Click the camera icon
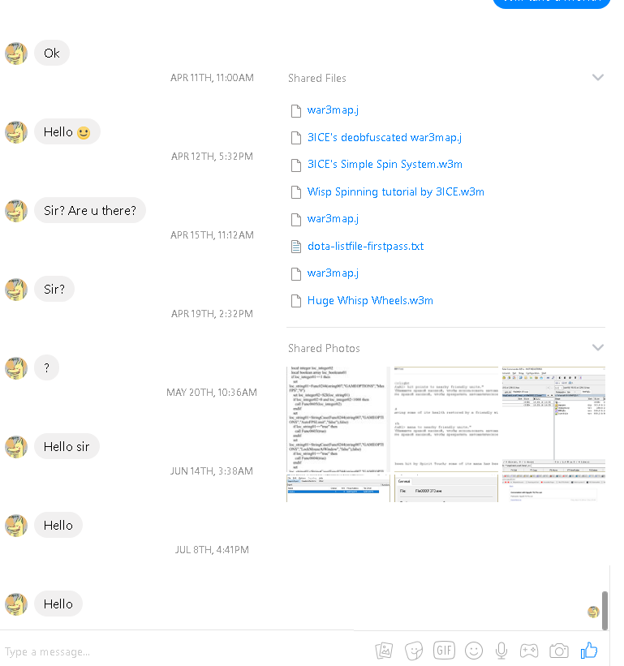The height and width of the screenshot is (666, 624). pyautogui.click(x=558, y=651)
